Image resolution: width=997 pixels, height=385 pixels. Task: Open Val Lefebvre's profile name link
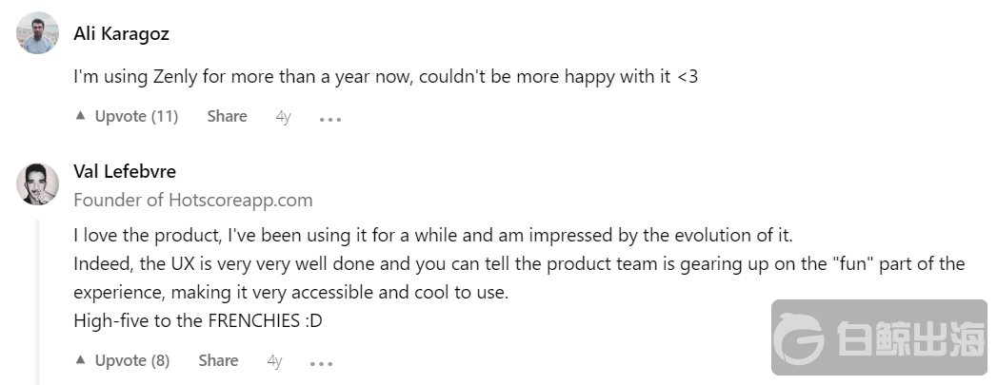125,172
